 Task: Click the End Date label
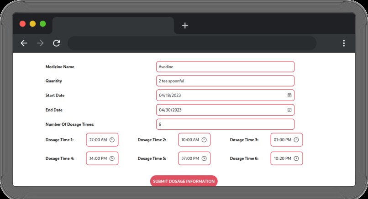[x=54, y=110]
